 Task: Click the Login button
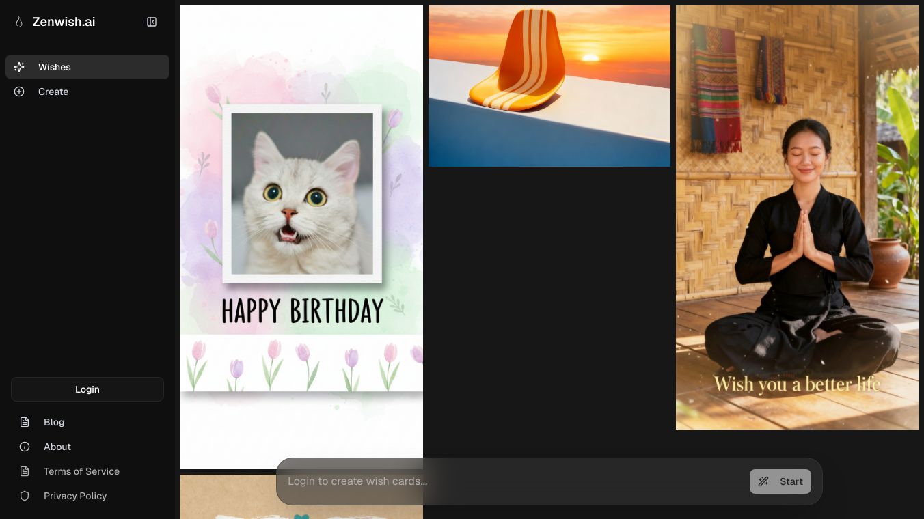(x=87, y=389)
